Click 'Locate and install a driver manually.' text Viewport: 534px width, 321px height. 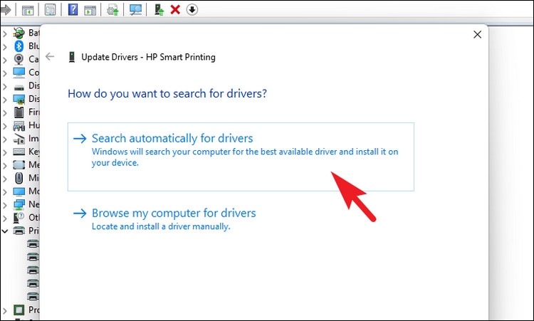point(161,226)
